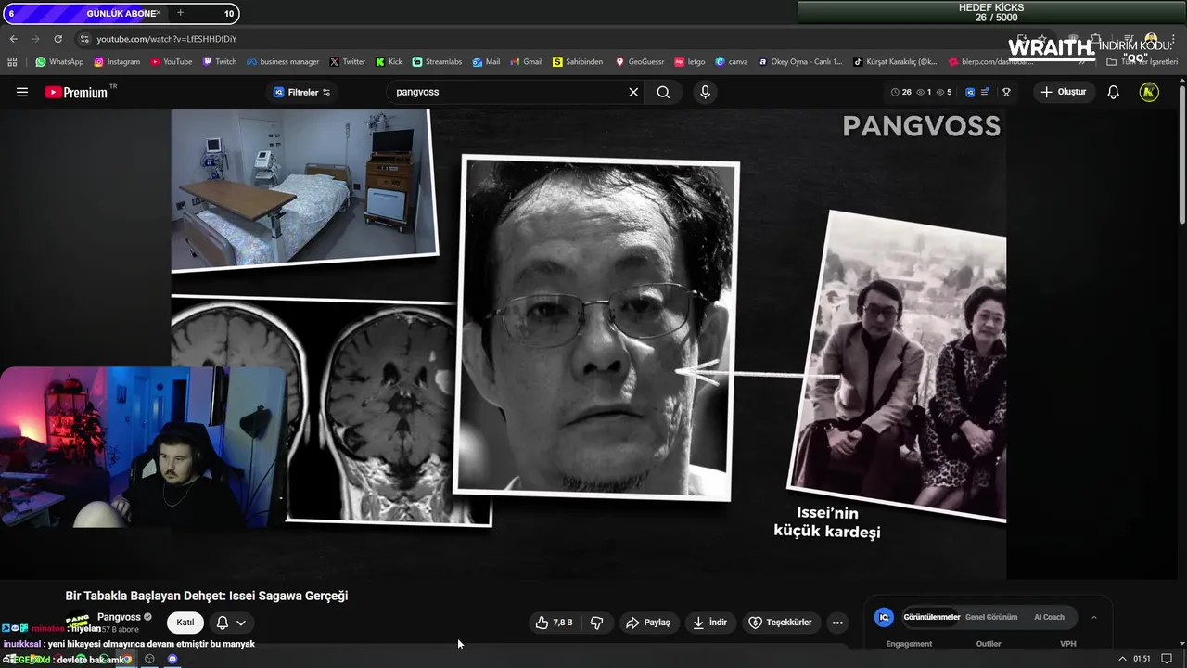Screen dimensions: 1187x668
Task: Clear the search query with X
Action: [633, 92]
